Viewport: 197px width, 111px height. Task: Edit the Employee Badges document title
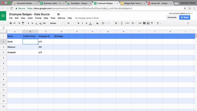(x=30, y=14)
